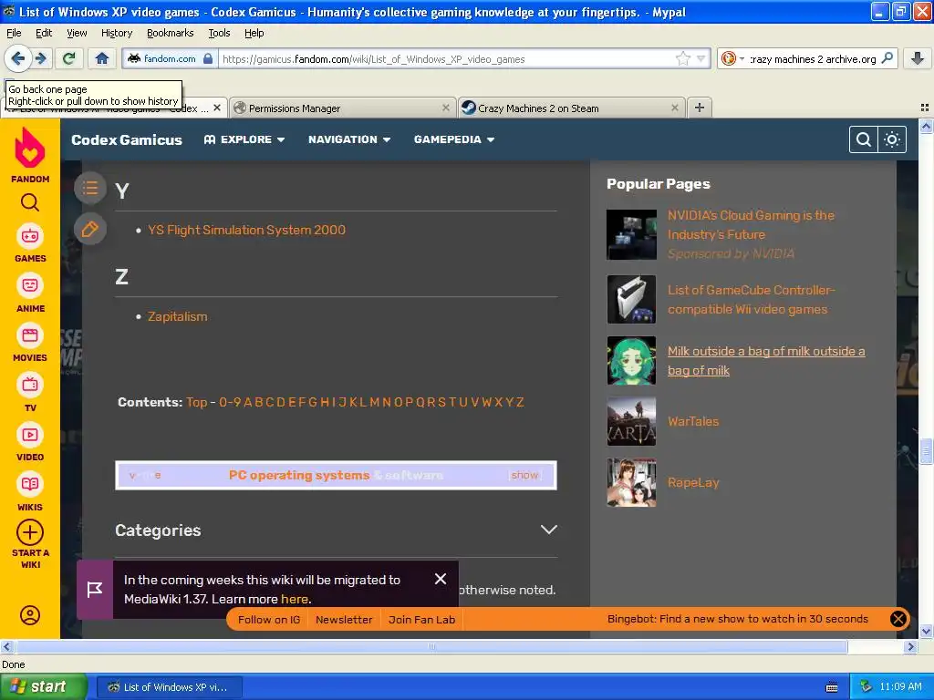
Task: Click site identity fandom.com button
Action: 171,58
